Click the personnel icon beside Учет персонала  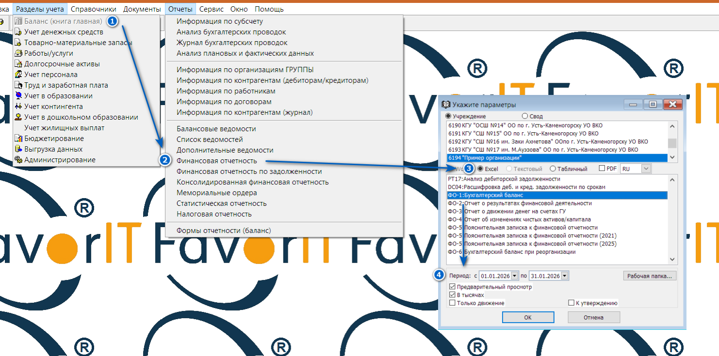click(18, 75)
